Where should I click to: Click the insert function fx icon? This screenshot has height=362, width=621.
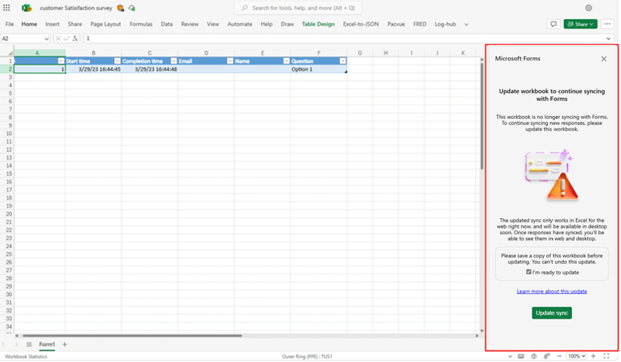(x=75, y=38)
